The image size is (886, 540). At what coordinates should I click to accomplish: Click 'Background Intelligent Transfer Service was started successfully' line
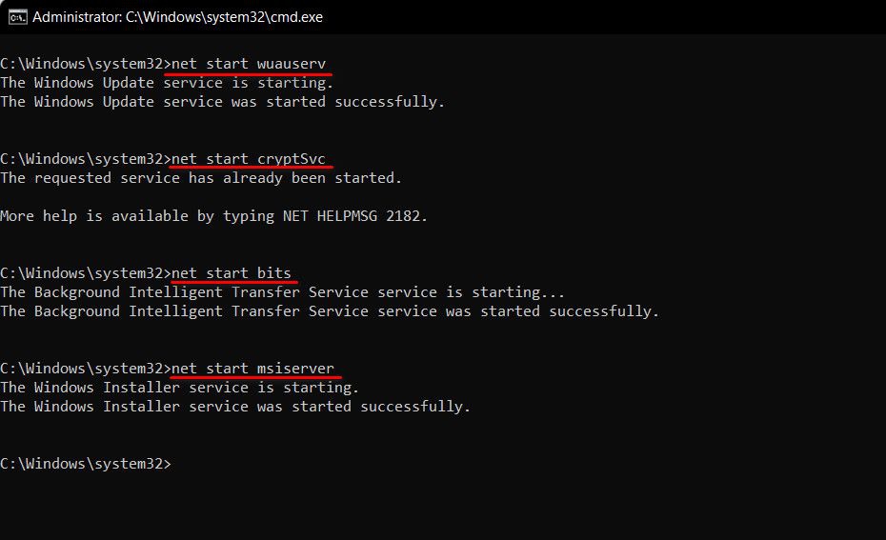pyautogui.click(x=330, y=311)
